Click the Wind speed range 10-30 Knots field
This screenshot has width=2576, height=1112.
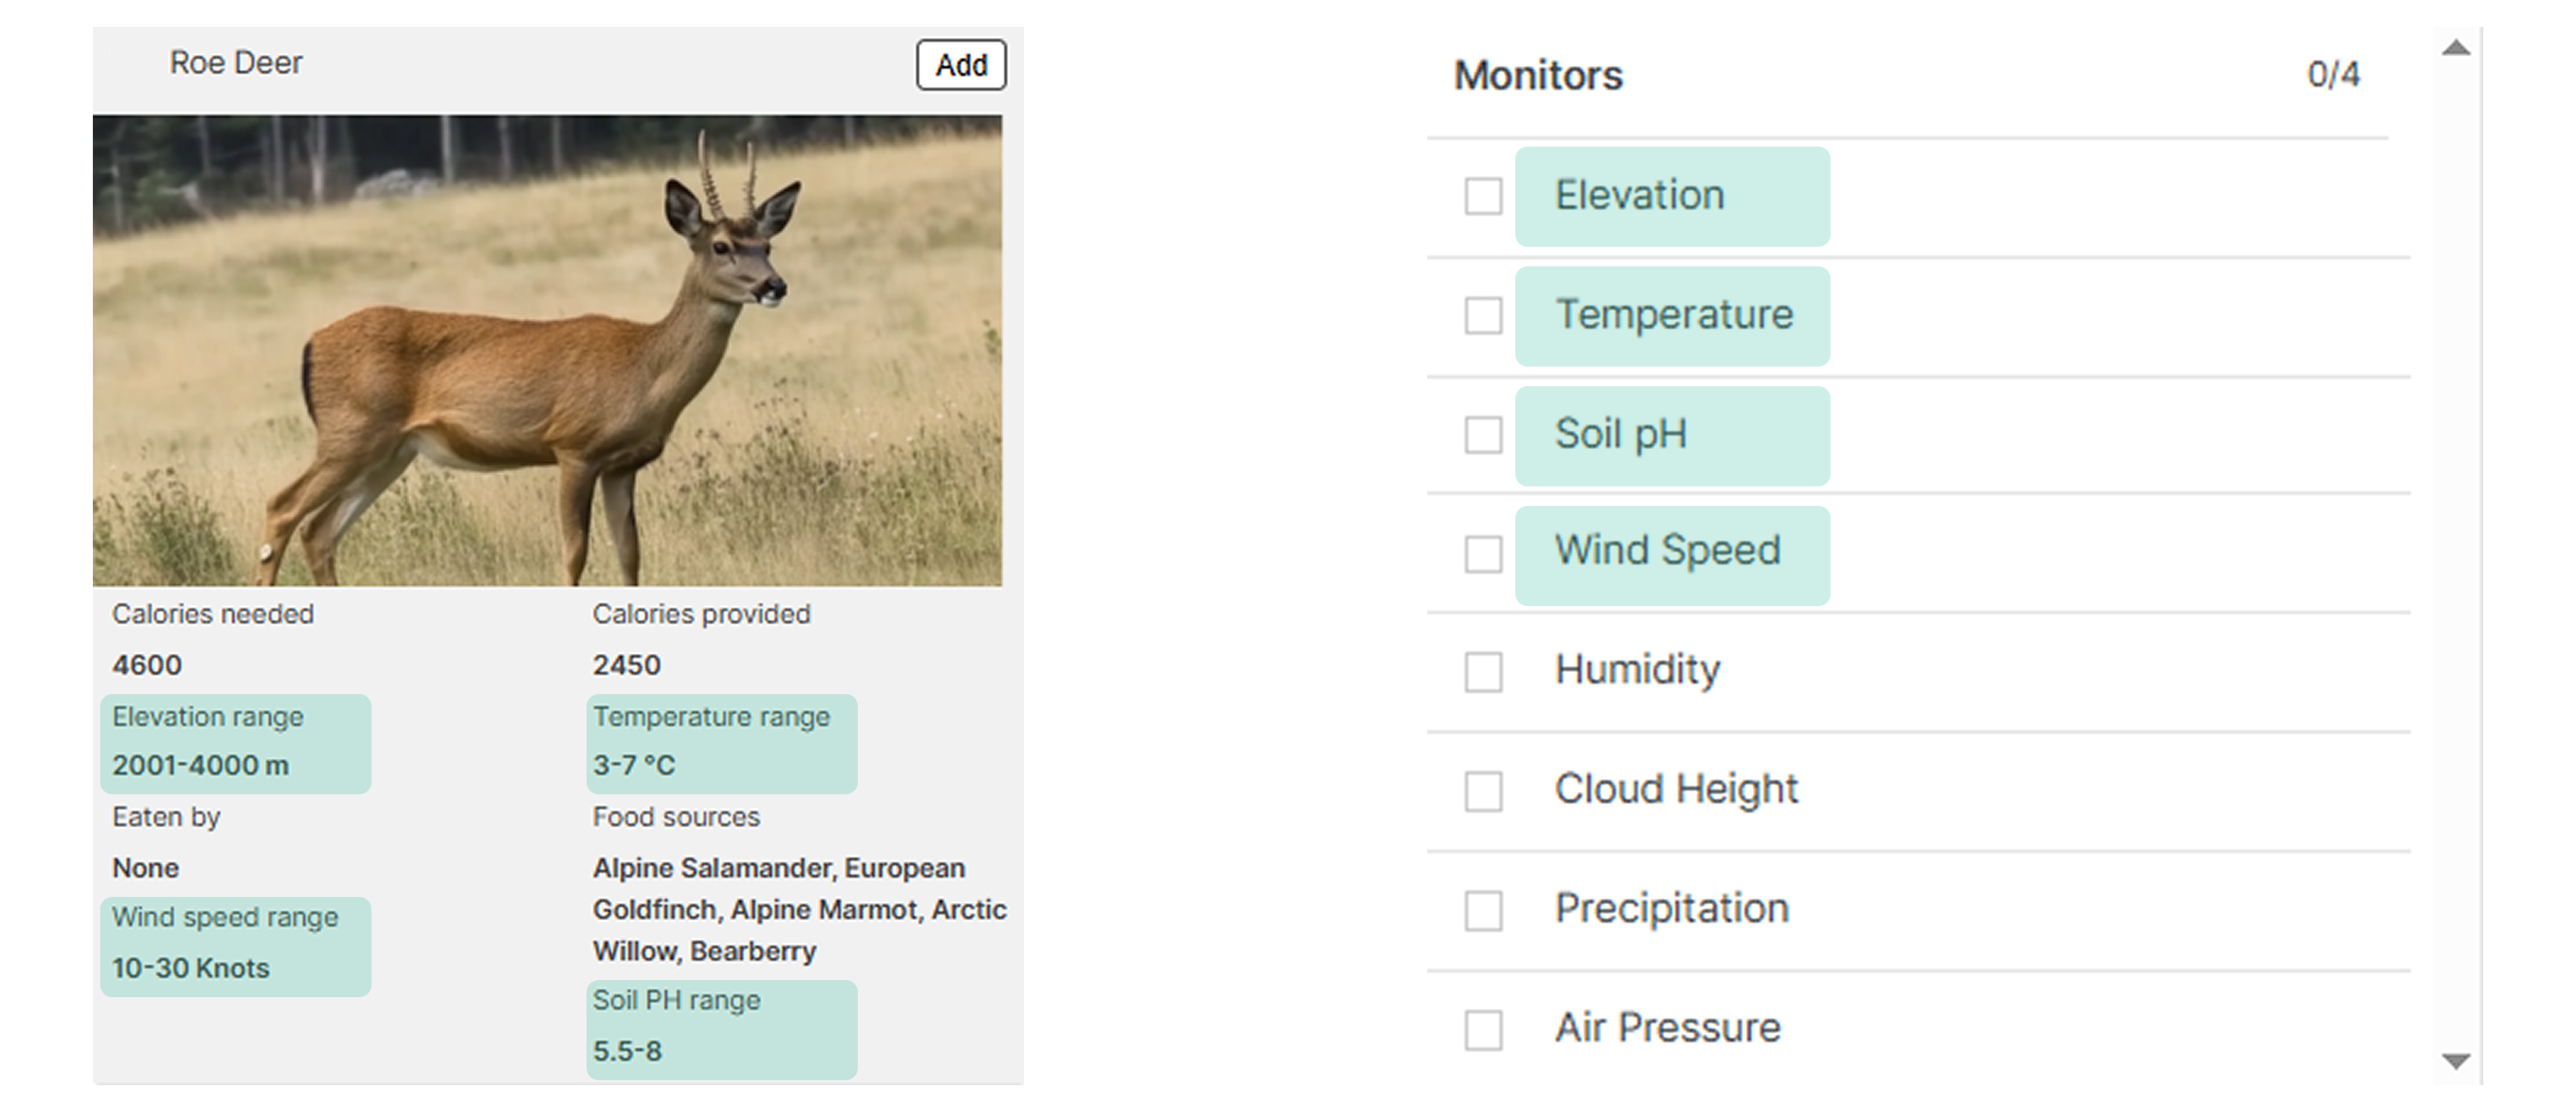236,945
